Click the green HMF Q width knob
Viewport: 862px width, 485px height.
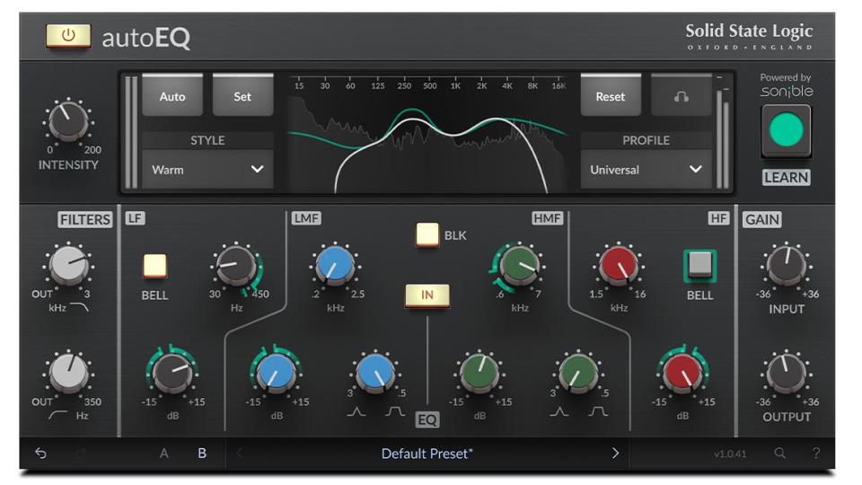pyautogui.click(x=577, y=374)
